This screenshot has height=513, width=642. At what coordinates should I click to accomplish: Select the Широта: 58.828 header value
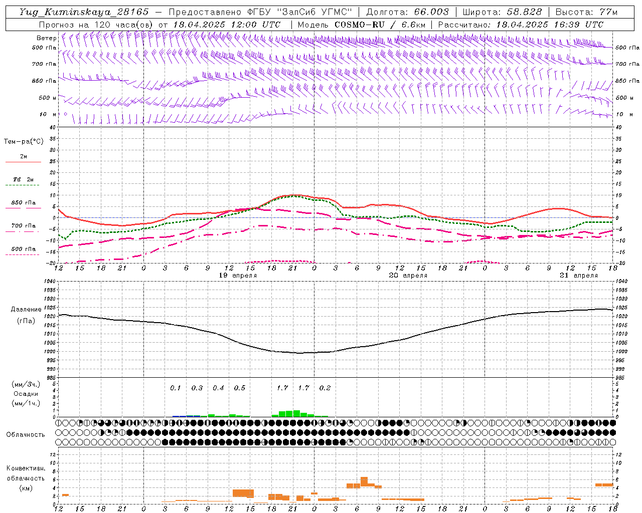pos(502,12)
